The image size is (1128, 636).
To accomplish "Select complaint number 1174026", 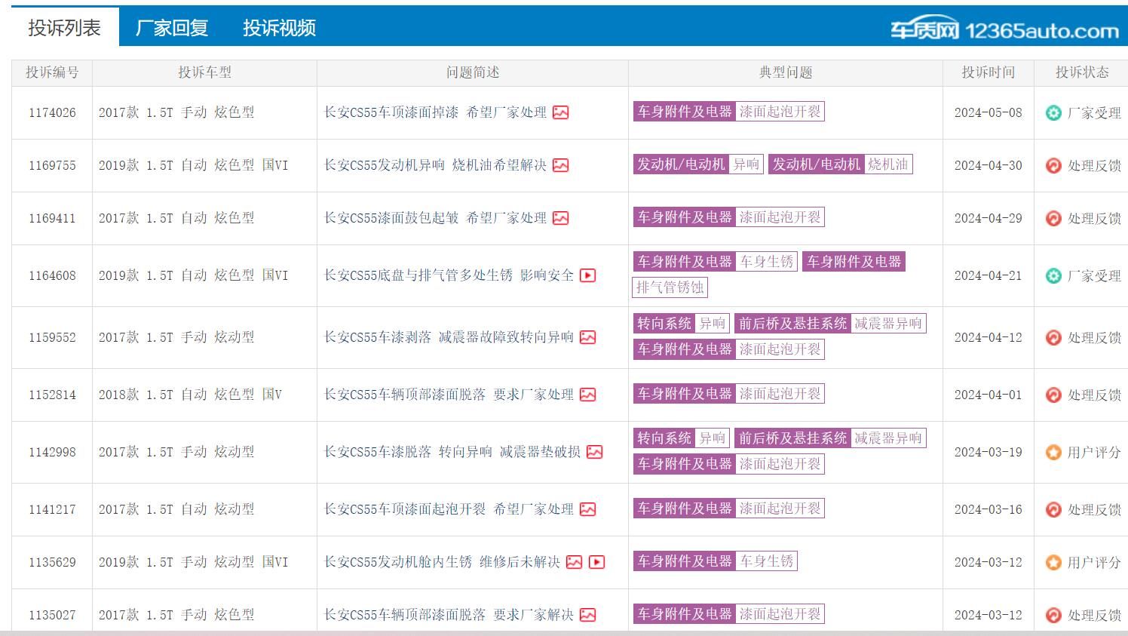I will pos(52,112).
